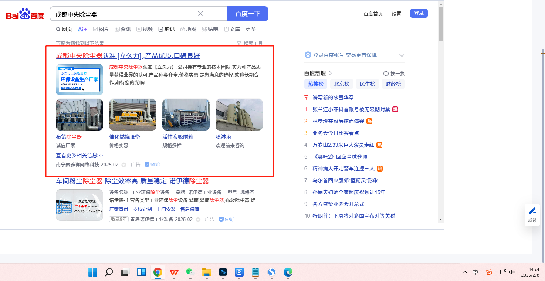Click the 百度一下 search button
Viewport: 545px width, 281px height.
pyautogui.click(x=247, y=14)
